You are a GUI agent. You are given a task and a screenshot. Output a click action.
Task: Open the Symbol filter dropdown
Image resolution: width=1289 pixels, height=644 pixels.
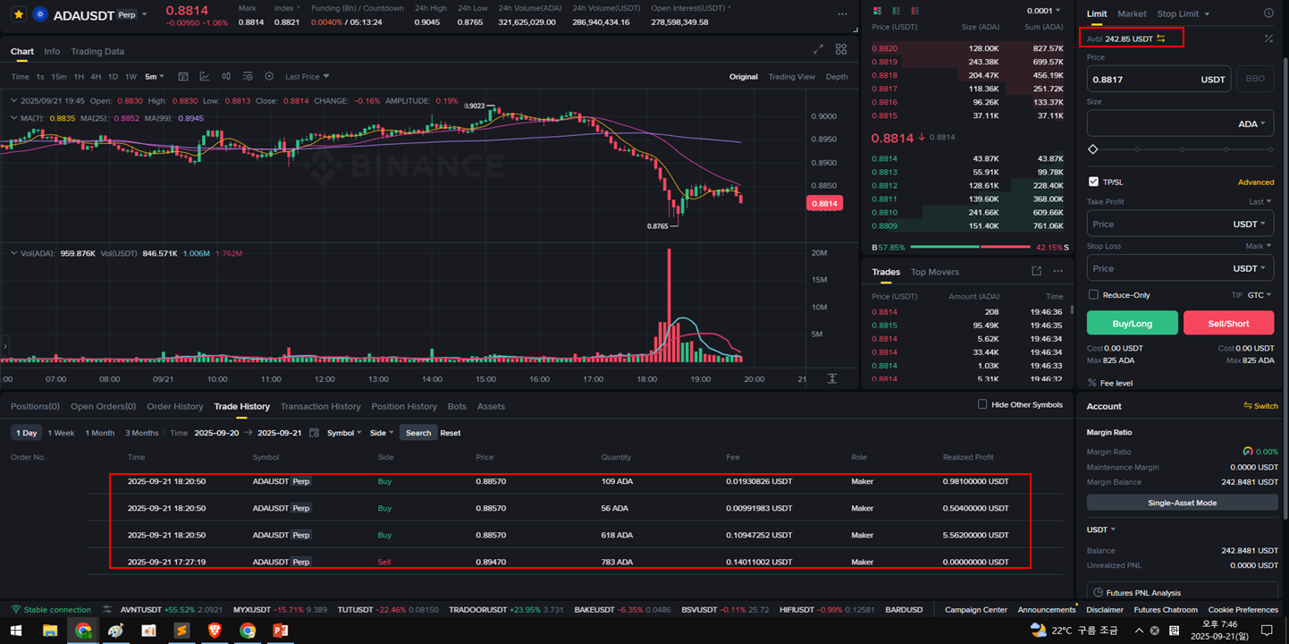pos(344,433)
